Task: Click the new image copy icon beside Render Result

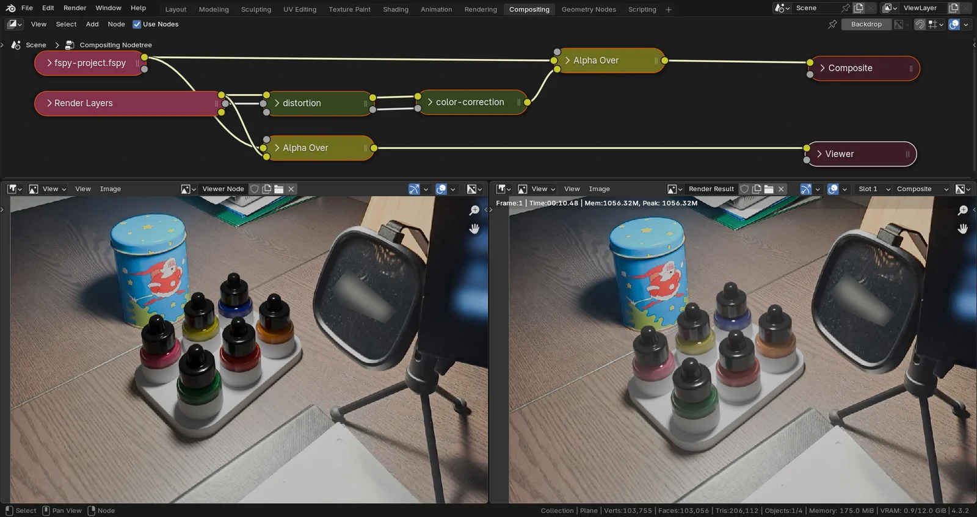Action: click(757, 189)
